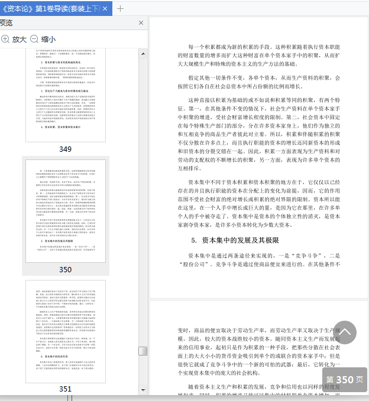Click the thumbnail scrollbar down arrow

143,390
